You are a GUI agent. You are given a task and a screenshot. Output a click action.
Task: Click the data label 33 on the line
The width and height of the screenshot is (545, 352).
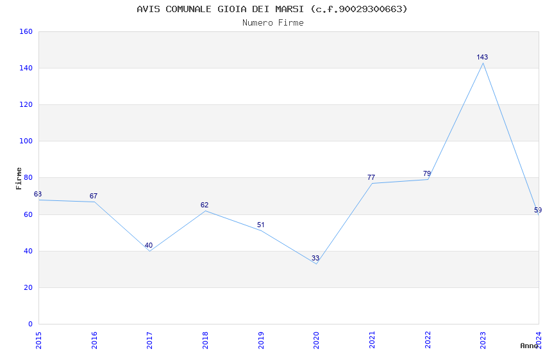point(315,259)
